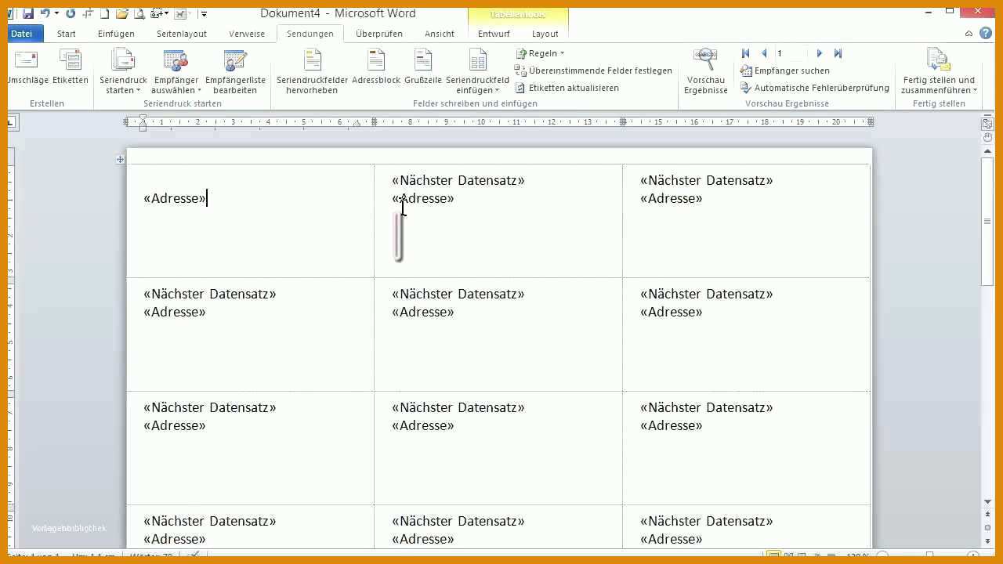Go to last record in preview
The width and height of the screenshot is (1003, 564).
click(838, 53)
